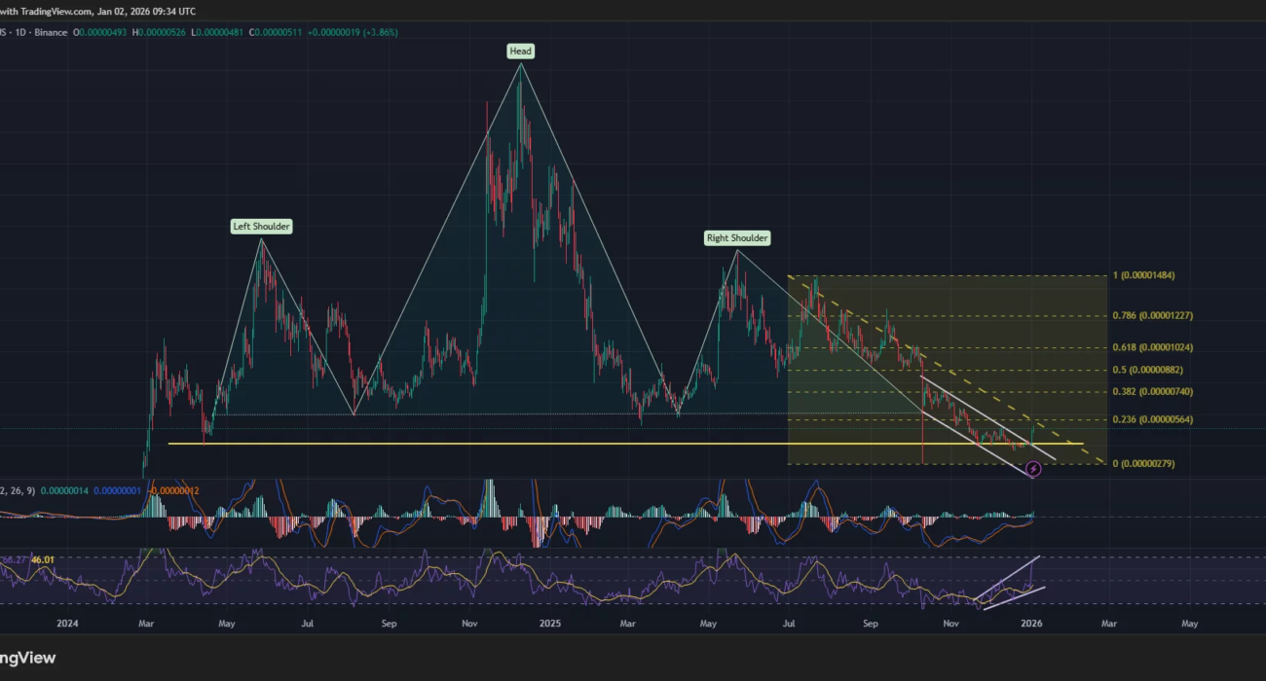Click the Binance exchange label
The height and width of the screenshot is (681, 1266).
coord(50,32)
